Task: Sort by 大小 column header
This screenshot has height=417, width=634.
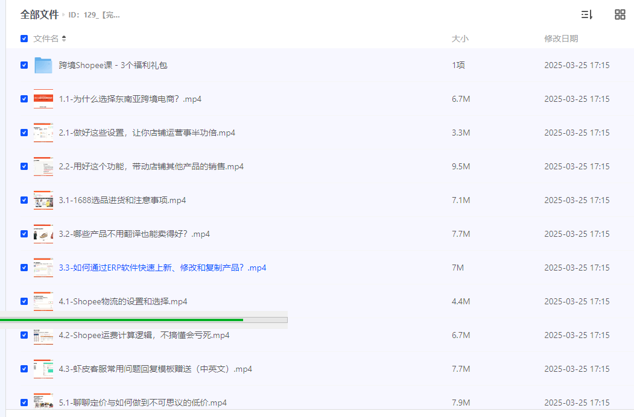Action: [460, 39]
